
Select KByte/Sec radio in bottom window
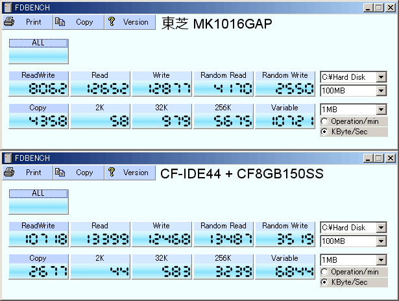pos(324,282)
